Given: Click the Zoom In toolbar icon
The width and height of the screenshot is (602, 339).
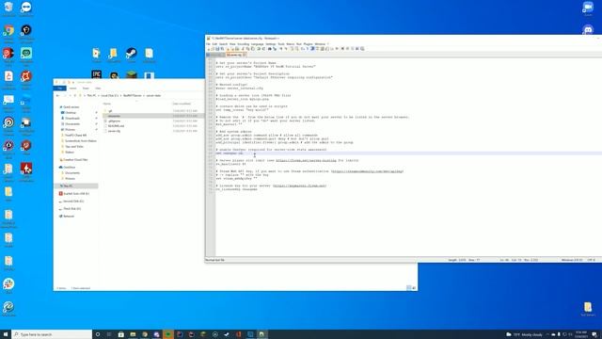Looking at the screenshot, I should (x=281, y=49).
